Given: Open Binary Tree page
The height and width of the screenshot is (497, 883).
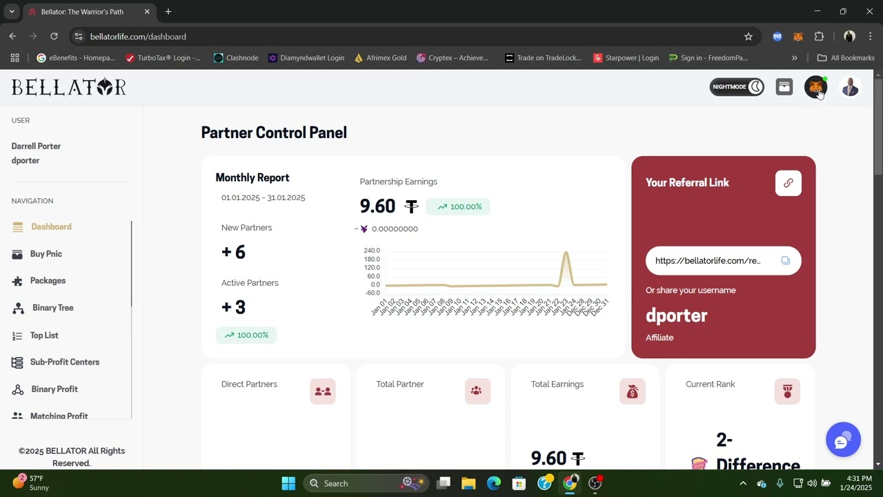Looking at the screenshot, I should tap(52, 308).
